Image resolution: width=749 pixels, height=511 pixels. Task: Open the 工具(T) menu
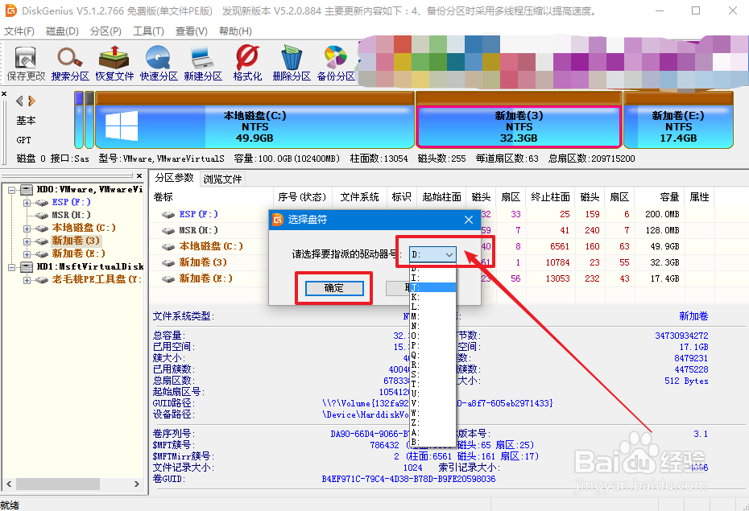tap(148, 31)
